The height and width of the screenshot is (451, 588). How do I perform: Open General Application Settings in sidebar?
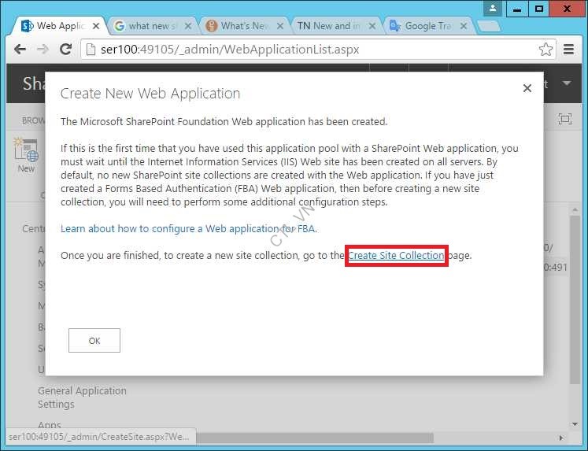pyautogui.click(x=82, y=397)
